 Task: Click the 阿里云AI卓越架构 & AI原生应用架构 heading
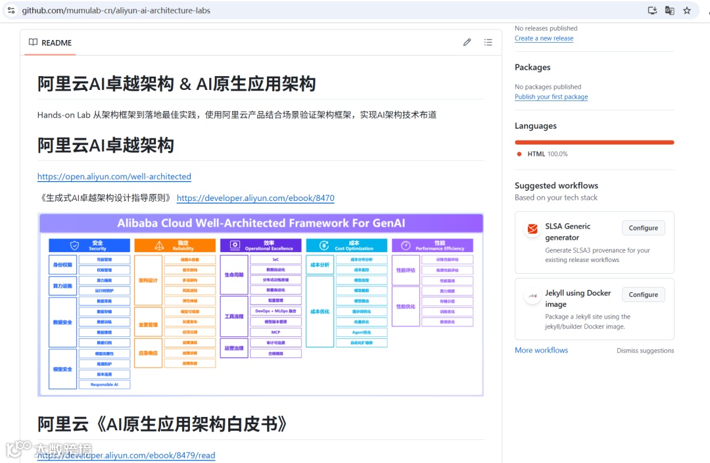[x=177, y=84]
